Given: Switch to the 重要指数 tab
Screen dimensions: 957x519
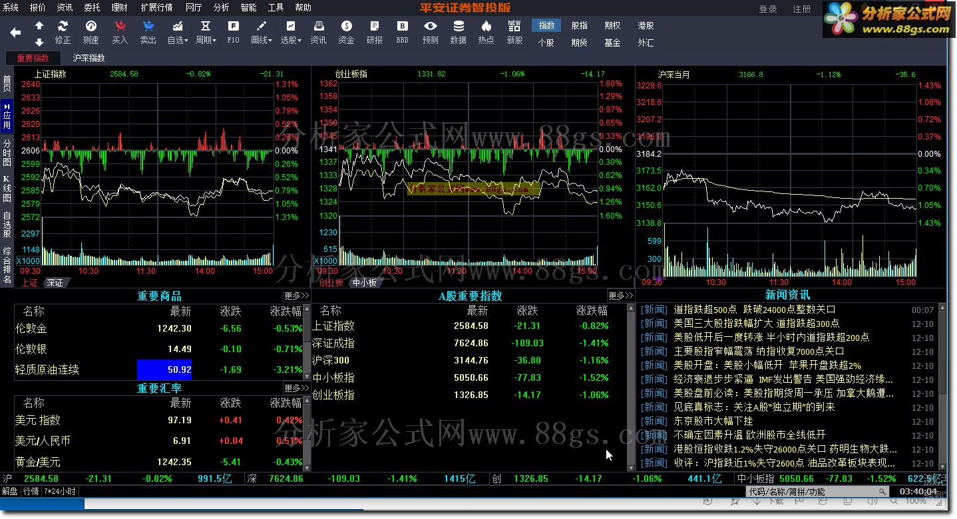Looking at the screenshot, I should pyautogui.click(x=33, y=58).
